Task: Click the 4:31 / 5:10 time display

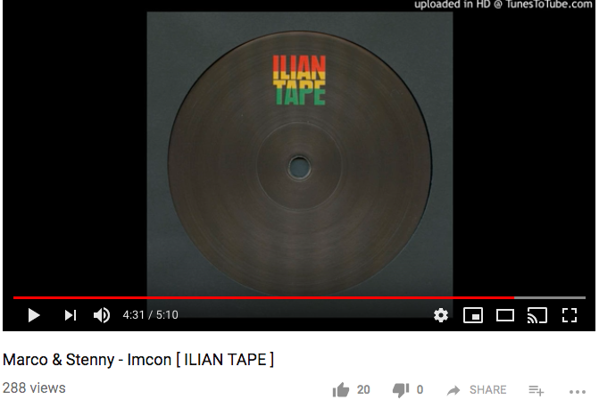Action: pos(151,315)
